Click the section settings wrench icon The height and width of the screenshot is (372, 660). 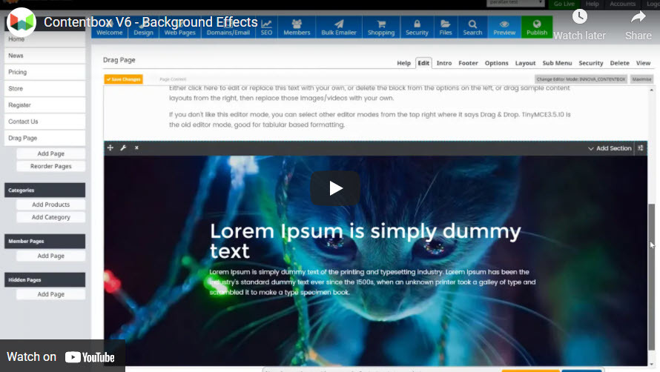click(123, 147)
